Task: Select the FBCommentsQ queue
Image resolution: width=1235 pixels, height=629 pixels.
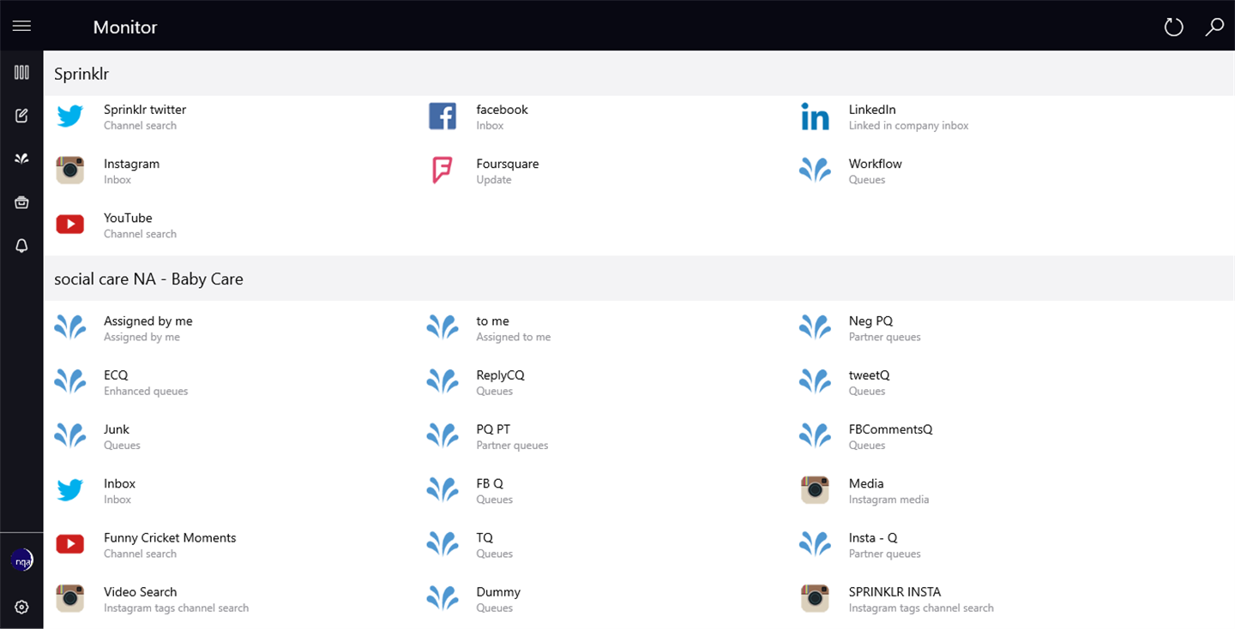Action: 890,436
